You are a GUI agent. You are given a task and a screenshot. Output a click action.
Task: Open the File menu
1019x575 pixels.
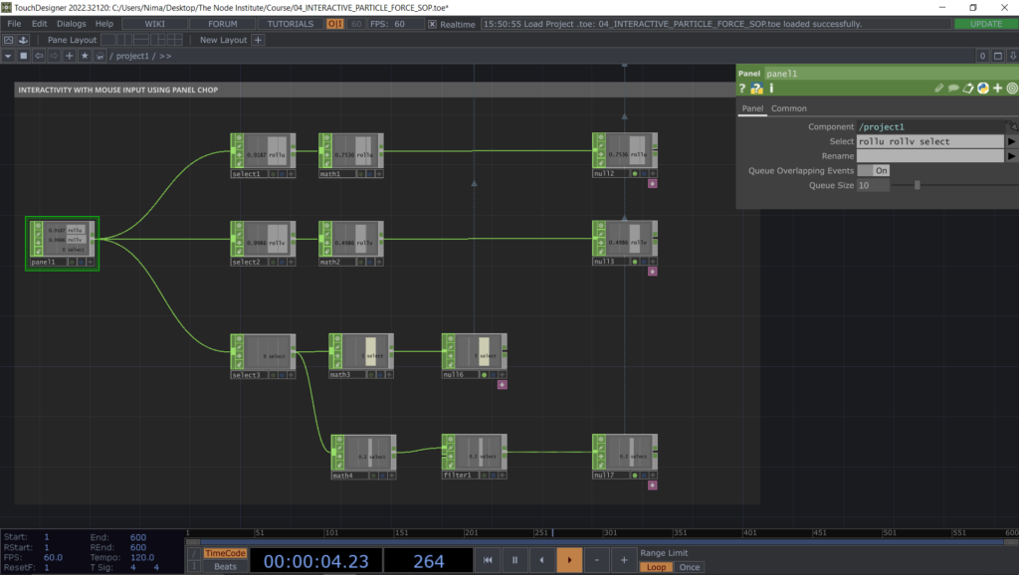tap(14, 24)
